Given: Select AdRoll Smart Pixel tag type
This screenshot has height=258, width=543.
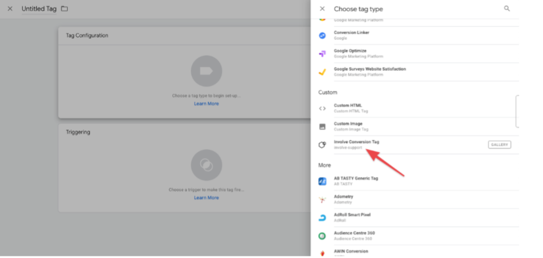Looking at the screenshot, I should click(x=418, y=218).
